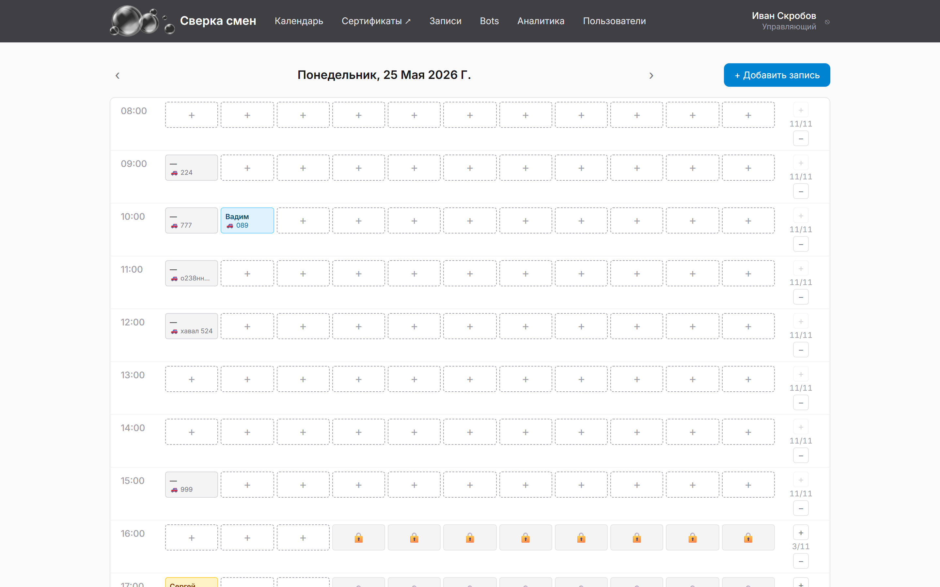Open the Календарь section
This screenshot has width=940, height=587.
(299, 21)
